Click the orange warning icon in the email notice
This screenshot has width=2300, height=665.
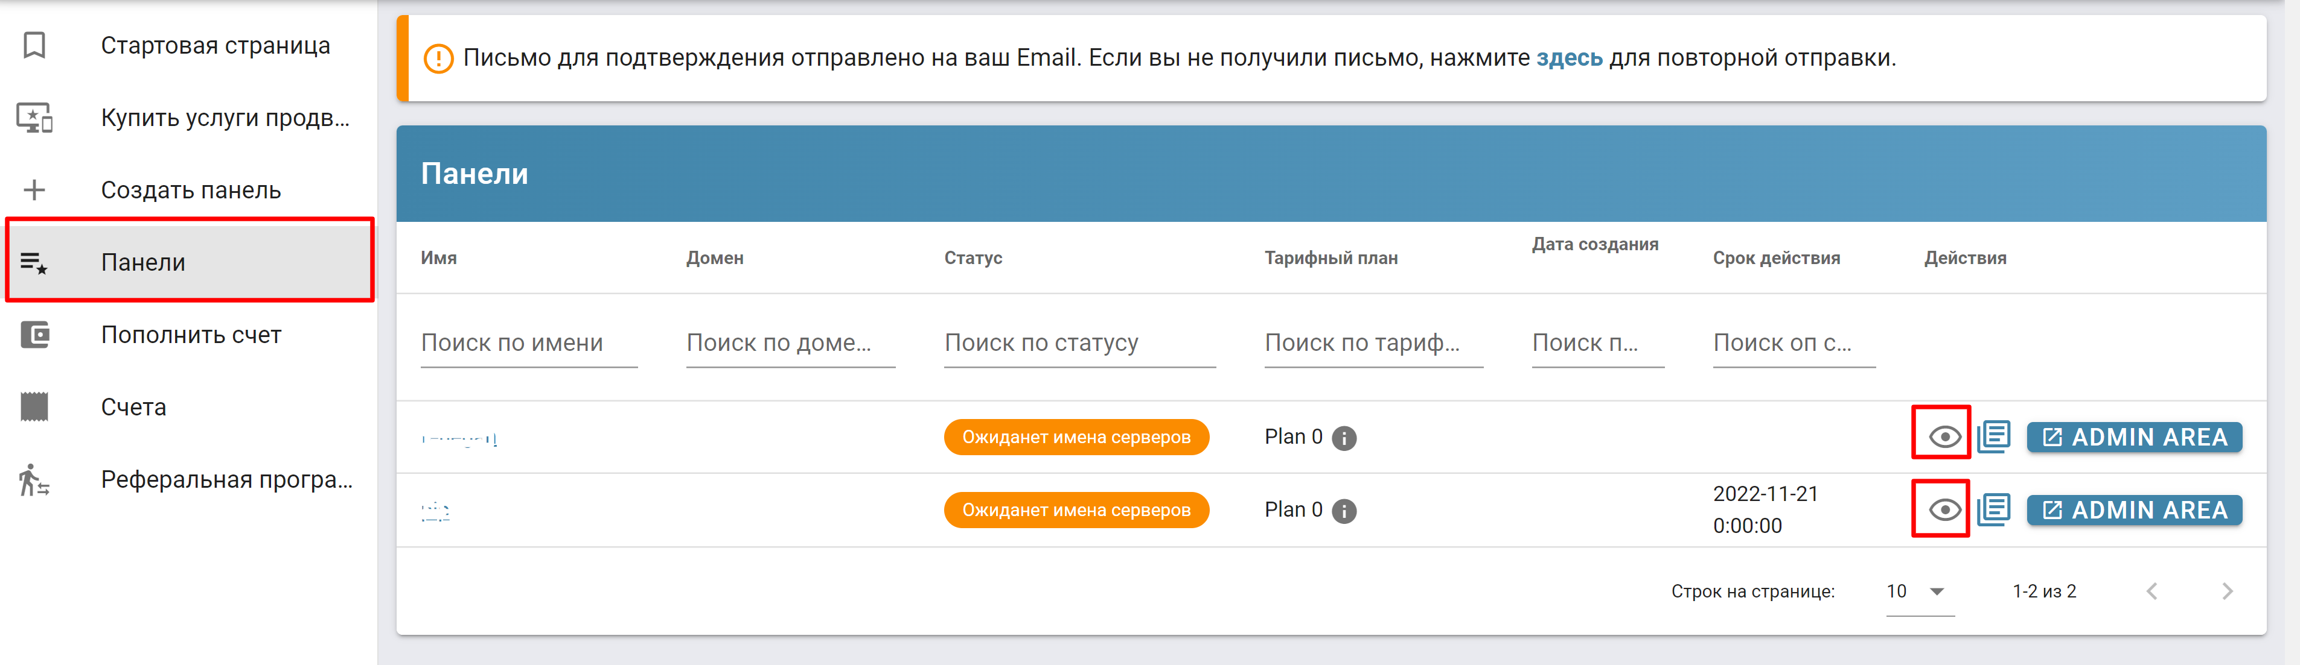[438, 59]
